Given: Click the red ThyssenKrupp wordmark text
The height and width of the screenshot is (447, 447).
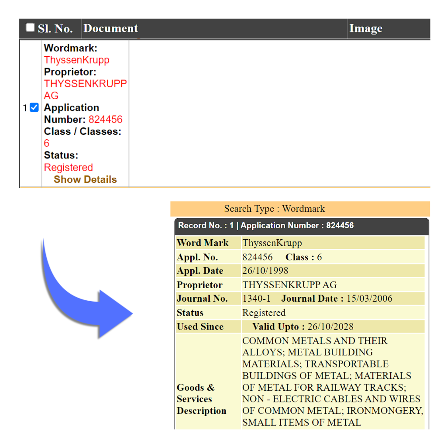Looking at the screenshot, I should click(x=76, y=60).
